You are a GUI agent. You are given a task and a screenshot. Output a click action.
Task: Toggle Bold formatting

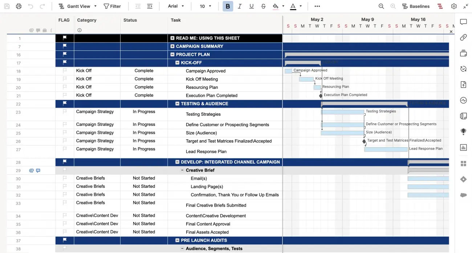click(228, 6)
